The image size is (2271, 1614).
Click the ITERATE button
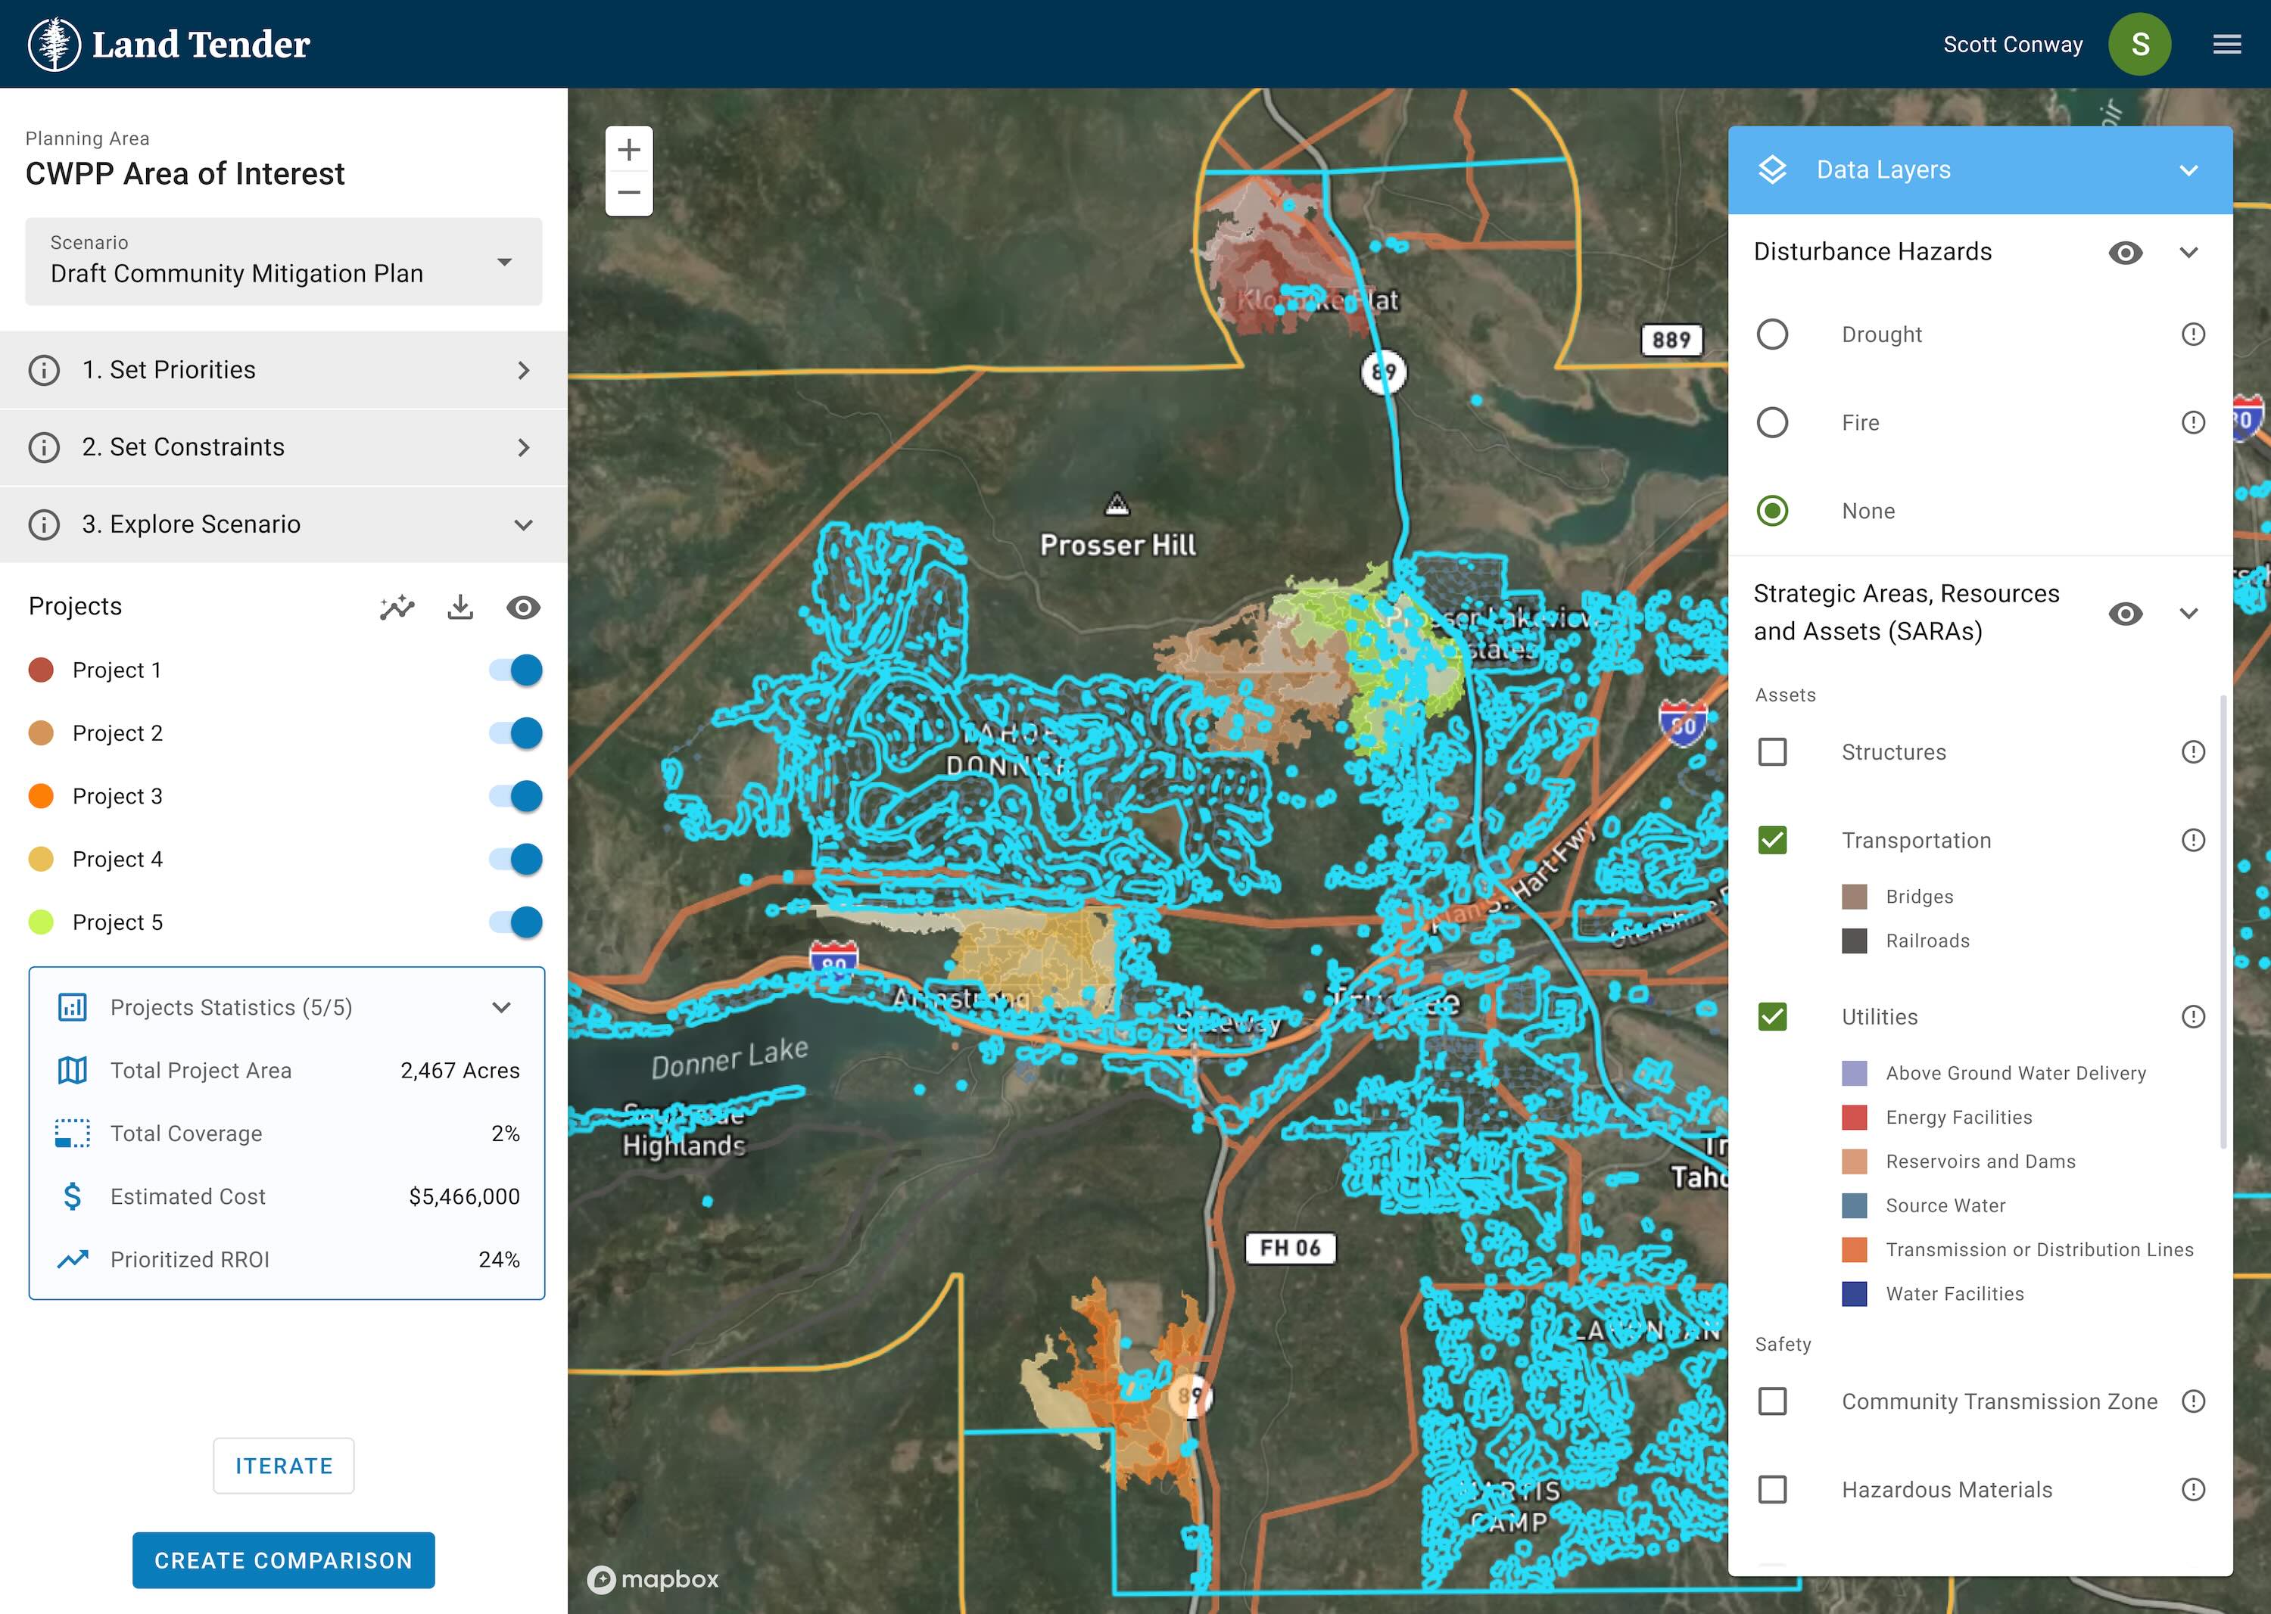tap(283, 1466)
